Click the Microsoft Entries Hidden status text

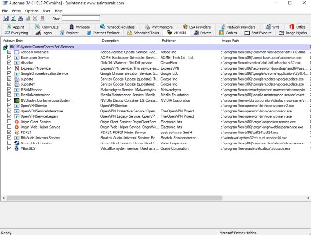pos(238,233)
